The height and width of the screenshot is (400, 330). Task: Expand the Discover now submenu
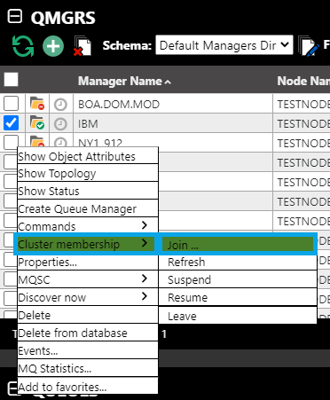click(88, 297)
